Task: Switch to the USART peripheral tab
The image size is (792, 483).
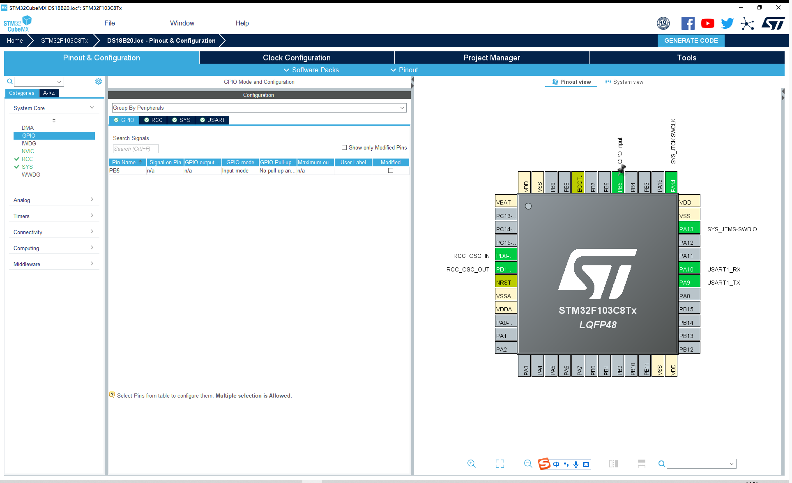Action: point(212,120)
